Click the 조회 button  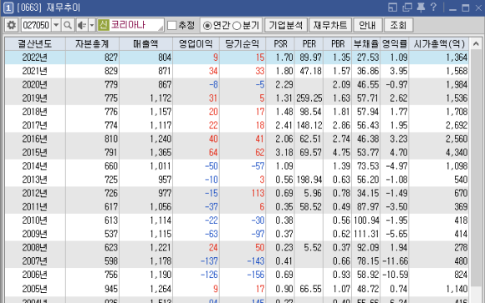398,25
